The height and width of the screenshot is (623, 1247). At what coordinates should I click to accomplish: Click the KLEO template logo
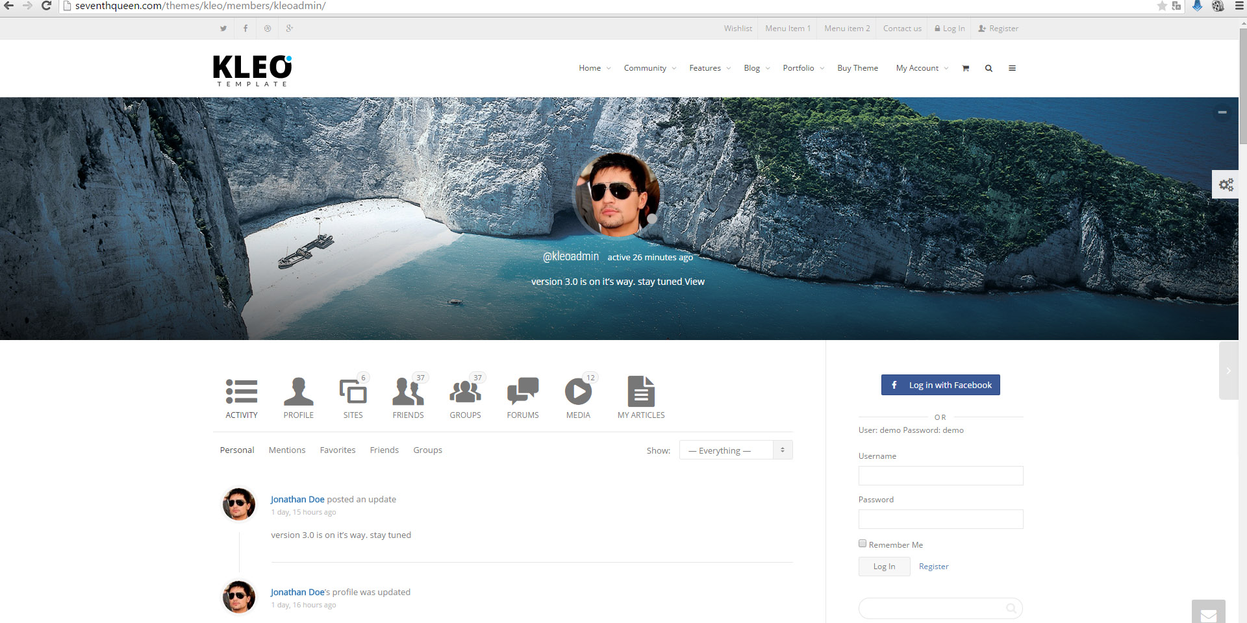pos(253,71)
